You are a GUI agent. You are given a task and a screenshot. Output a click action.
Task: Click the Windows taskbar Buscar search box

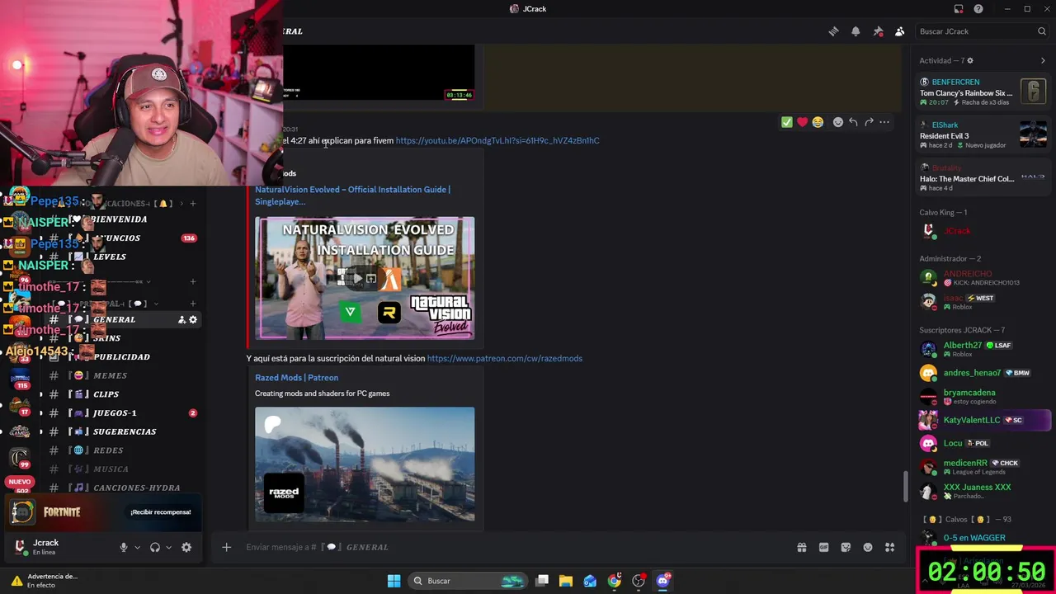pyautogui.click(x=469, y=581)
